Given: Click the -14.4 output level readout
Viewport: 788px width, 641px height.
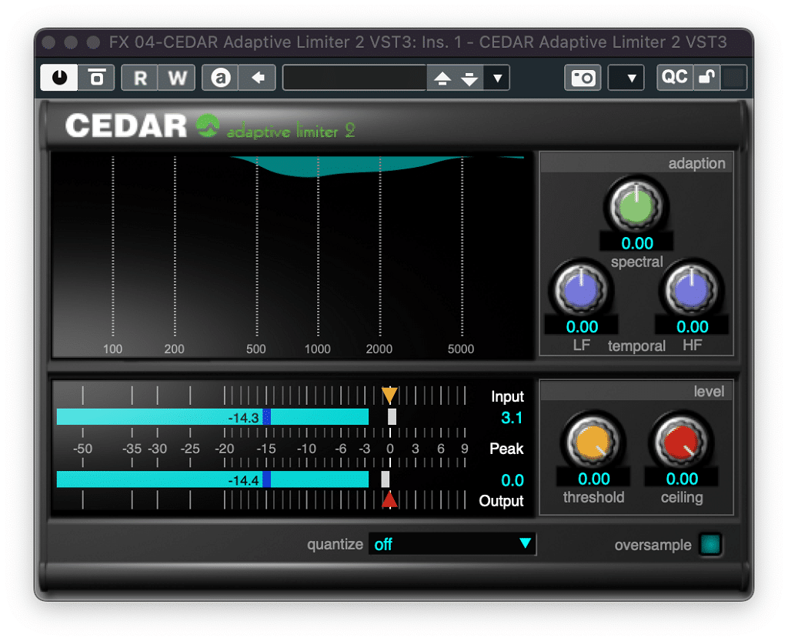Looking at the screenshot, I should (x=243, y=481).
